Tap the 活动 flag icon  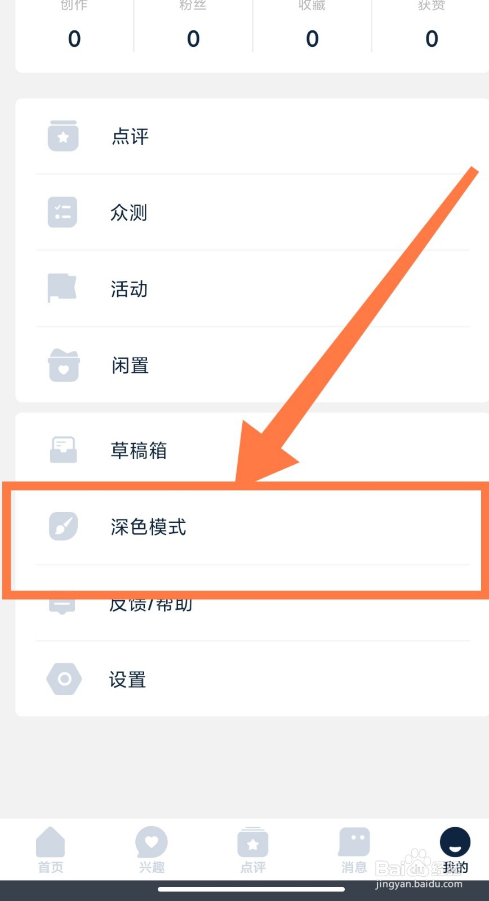62,288
